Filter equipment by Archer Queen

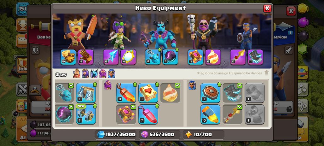tap(85, 73)
